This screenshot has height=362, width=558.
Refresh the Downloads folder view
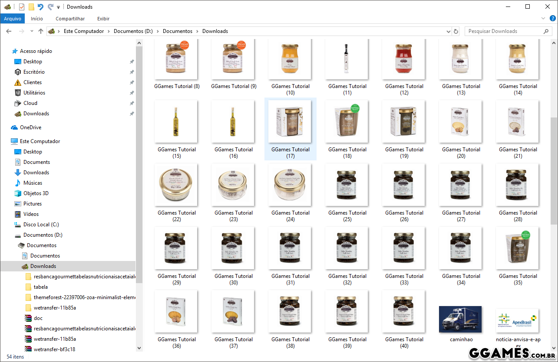456,31
